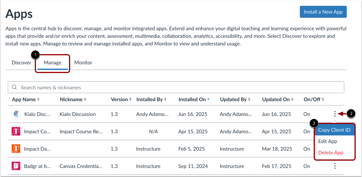Image resolution: width=362 pixels, height=177 pixels.
Task: Choose Copy Client ID from menu
Action: tap(334, 130)
